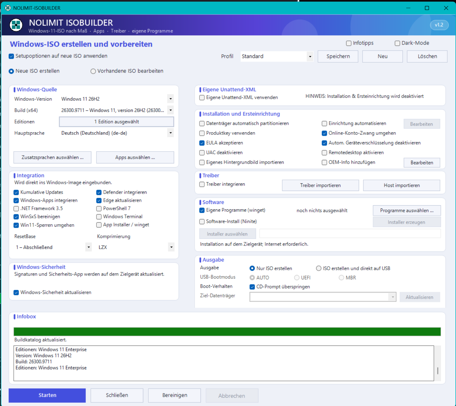Click the Löschen profile button
Screen dimensions: 456x406
[427, 56]
